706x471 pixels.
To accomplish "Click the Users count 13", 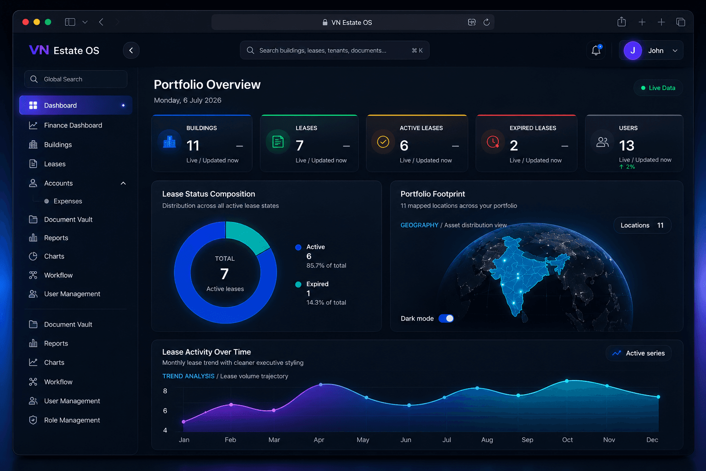I will point(626,145).
